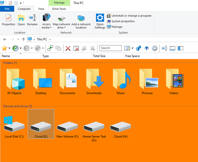Click the red X delete toolbar icon

tap(68, 48)
